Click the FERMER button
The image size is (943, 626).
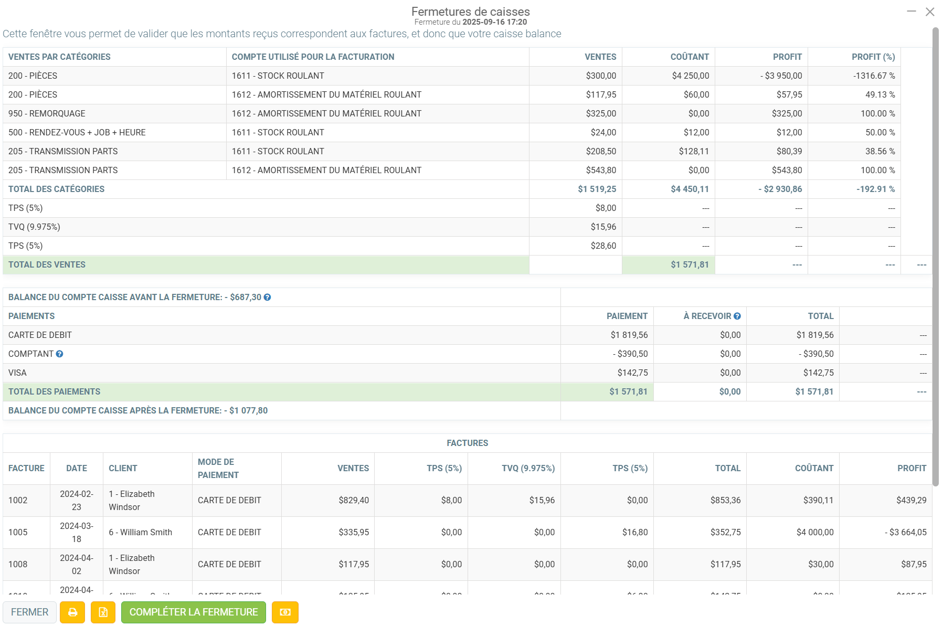30,612
